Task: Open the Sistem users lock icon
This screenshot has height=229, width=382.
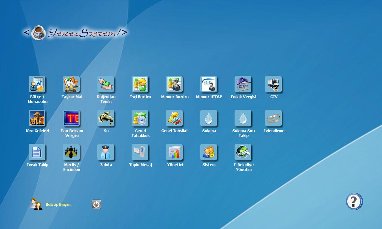Action: 209,152
